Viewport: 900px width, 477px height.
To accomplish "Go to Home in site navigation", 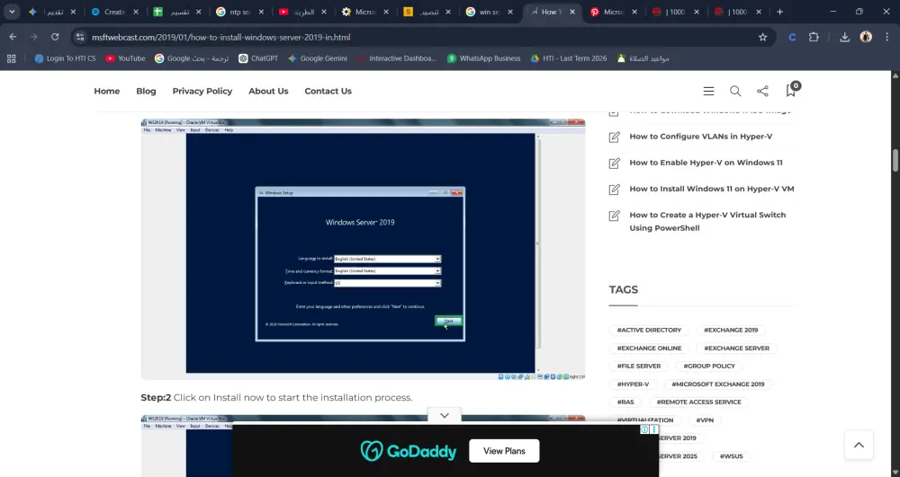I will coord(107,91).
